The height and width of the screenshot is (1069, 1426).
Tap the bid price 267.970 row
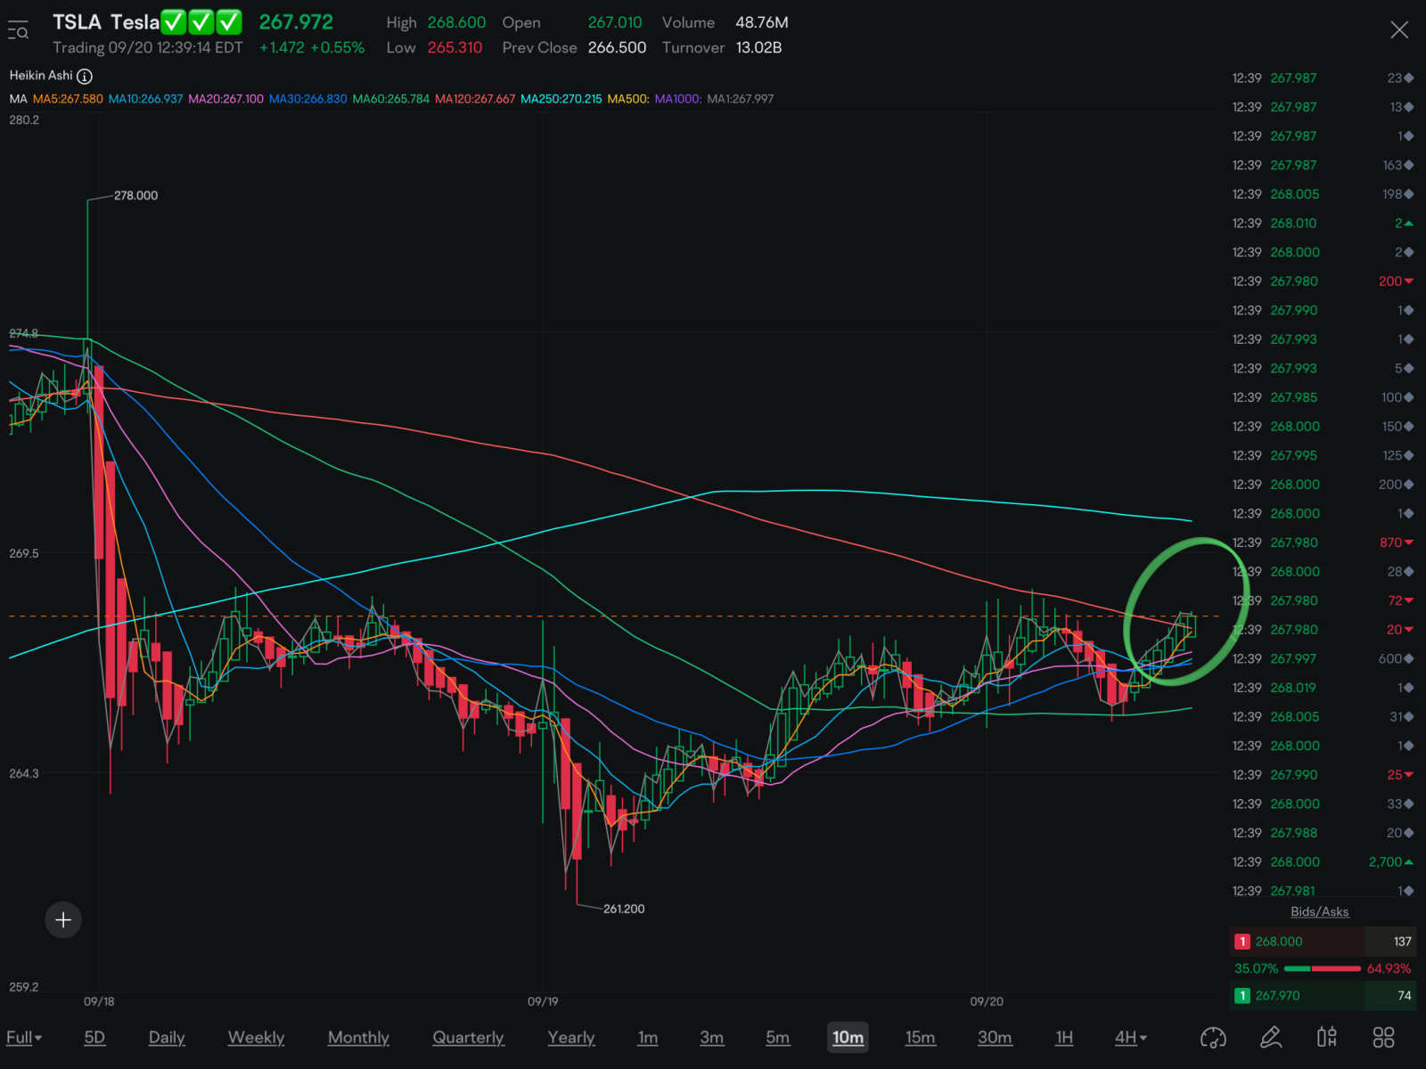[1323, 996]
